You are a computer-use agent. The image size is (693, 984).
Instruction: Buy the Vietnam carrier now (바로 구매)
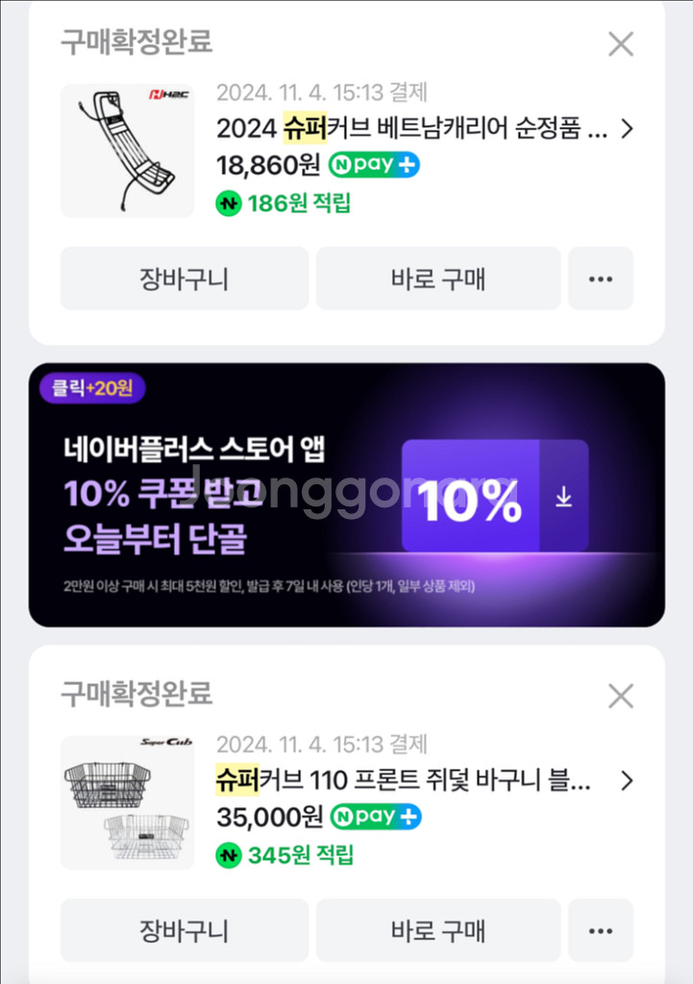[x=438, y=279]
